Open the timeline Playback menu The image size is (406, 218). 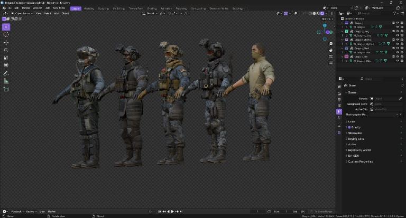(x=17, y=212)
